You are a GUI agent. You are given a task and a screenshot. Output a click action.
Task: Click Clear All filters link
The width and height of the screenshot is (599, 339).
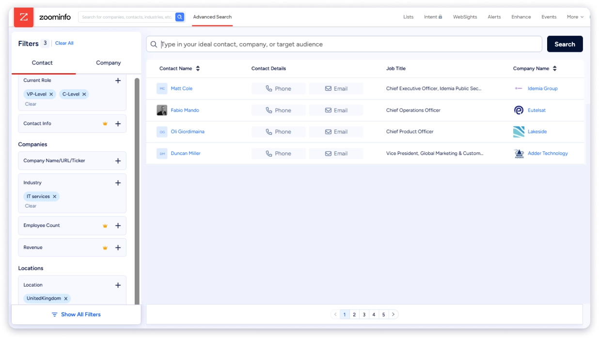click(x=64, y=43)
